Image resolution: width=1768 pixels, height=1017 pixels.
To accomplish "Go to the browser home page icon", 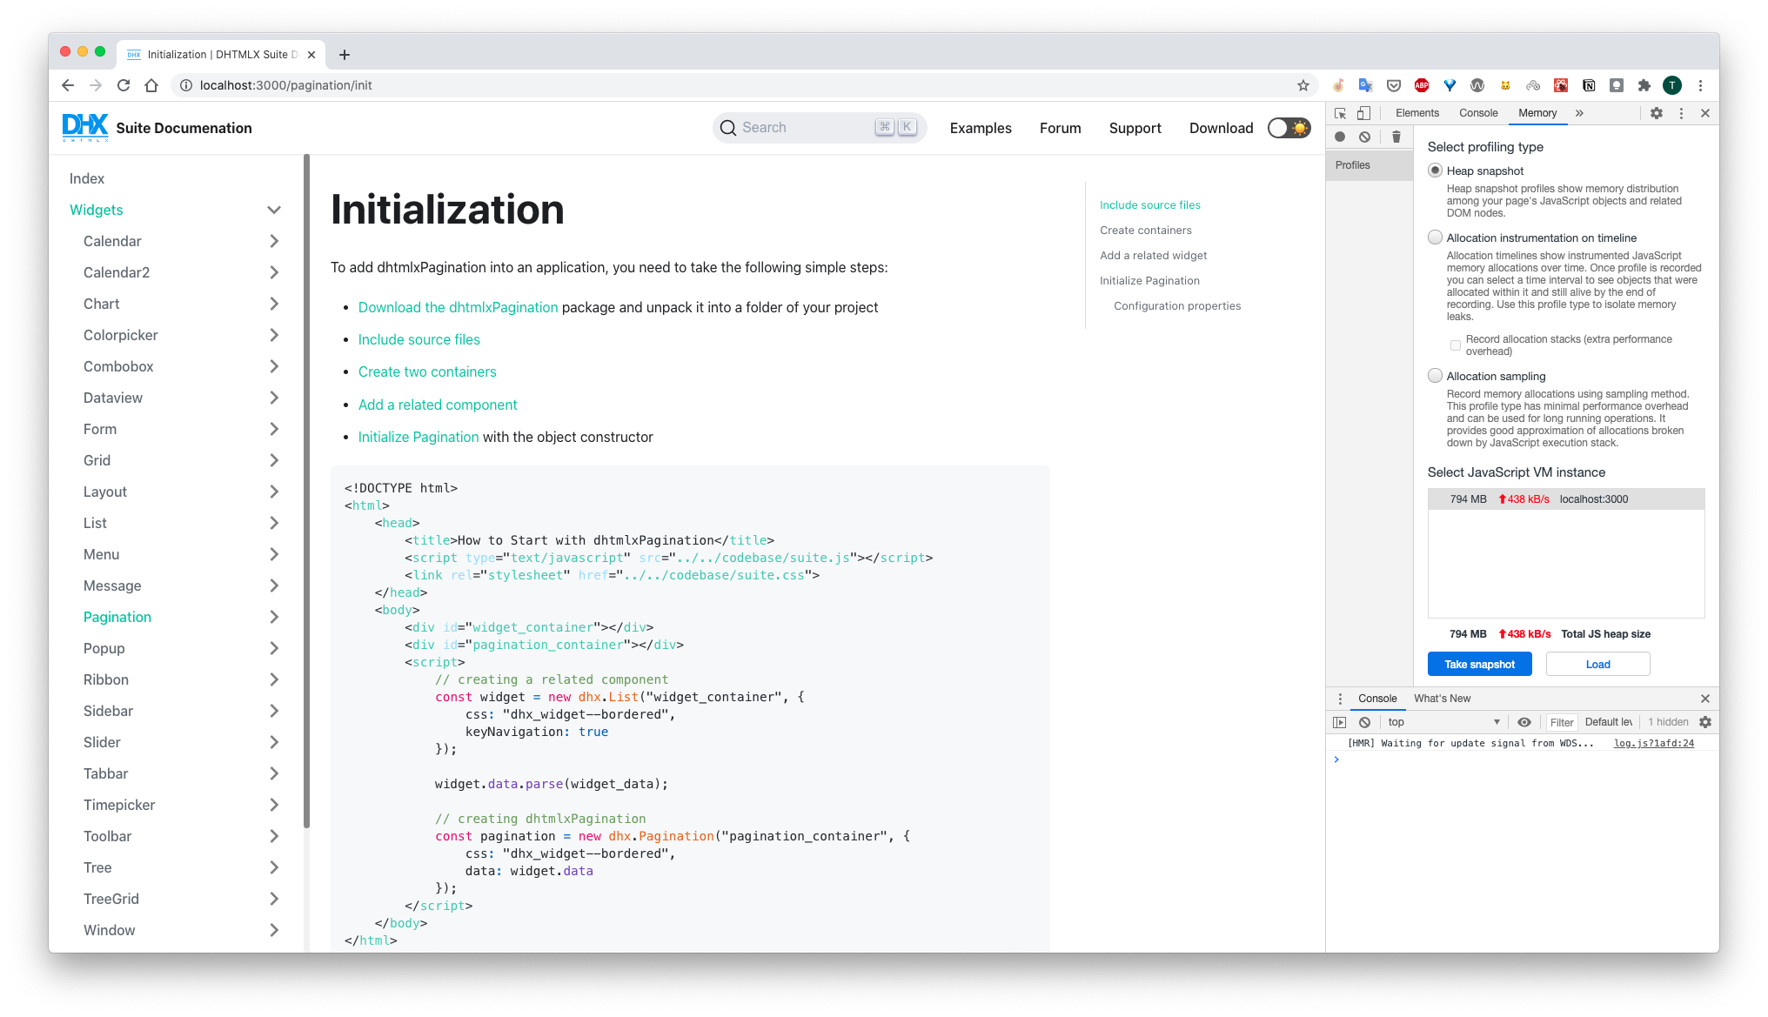I will click(x=151, y=85).
